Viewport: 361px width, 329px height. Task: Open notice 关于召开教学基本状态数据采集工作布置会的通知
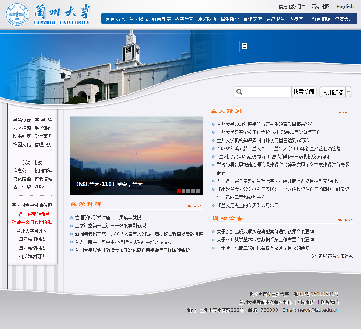pyautogui.click(x=265, y=240)
